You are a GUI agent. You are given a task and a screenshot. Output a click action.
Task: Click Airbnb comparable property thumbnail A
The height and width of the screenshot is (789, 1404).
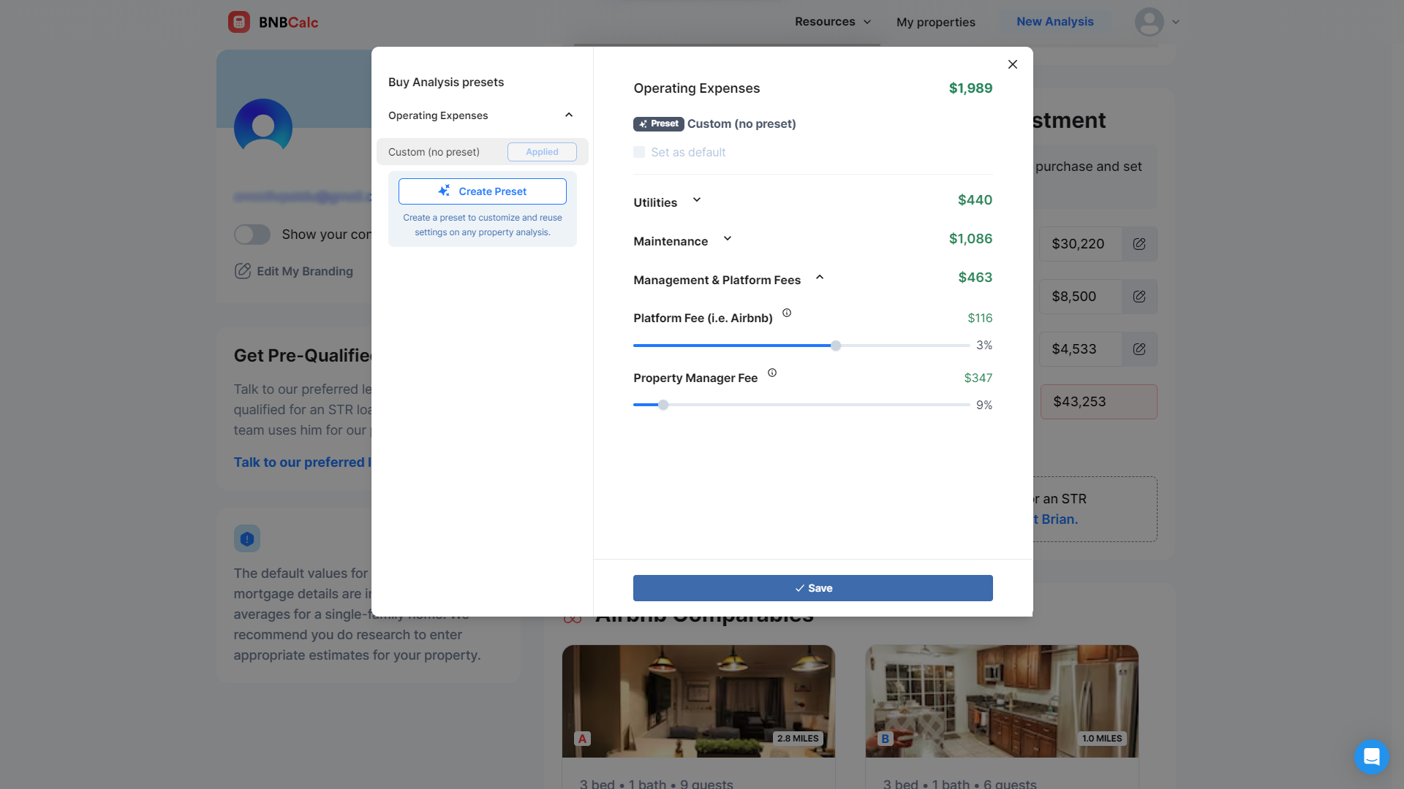(698, 701)
